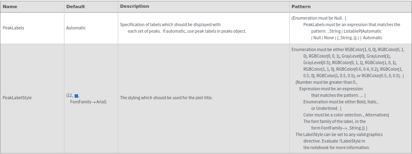Screen dimensions: 412x154
Task: Select the PeakLabelStyle option name
Action: [x=17, y=98]
